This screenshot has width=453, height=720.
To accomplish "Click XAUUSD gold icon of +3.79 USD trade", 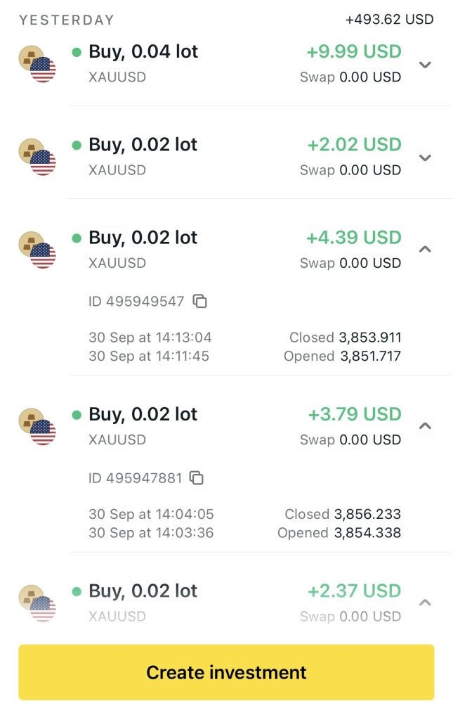I will pyautogui.click(x=37, y=426).
